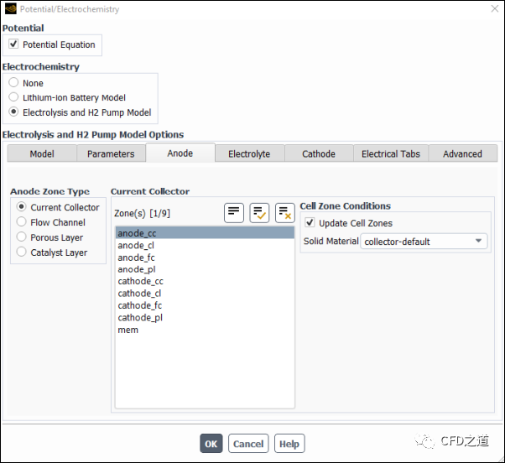The width and height of the screenshot is (505, 463).
Task: Disable the Update Cell Zones checkbox
Action: pyautogui.click(x=310, y=223)
